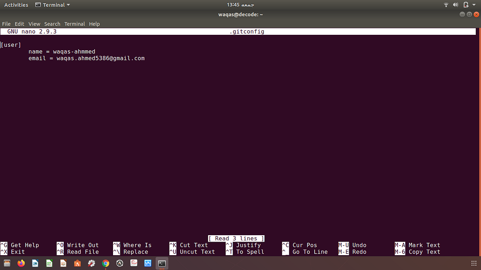Screen dimensions: 481x270
Task: Click the '^O Write Out' shortcut
Action: click(x=77, y=245)
